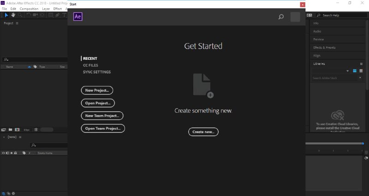Expand library selection dropdown arrow
369x196 pixels.
348,71
